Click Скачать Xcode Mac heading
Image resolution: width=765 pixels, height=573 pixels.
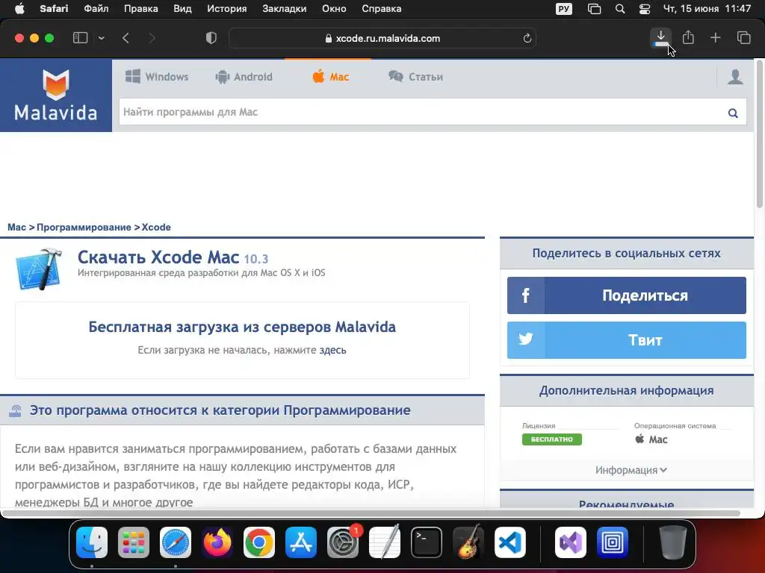[x=158, y=257]
